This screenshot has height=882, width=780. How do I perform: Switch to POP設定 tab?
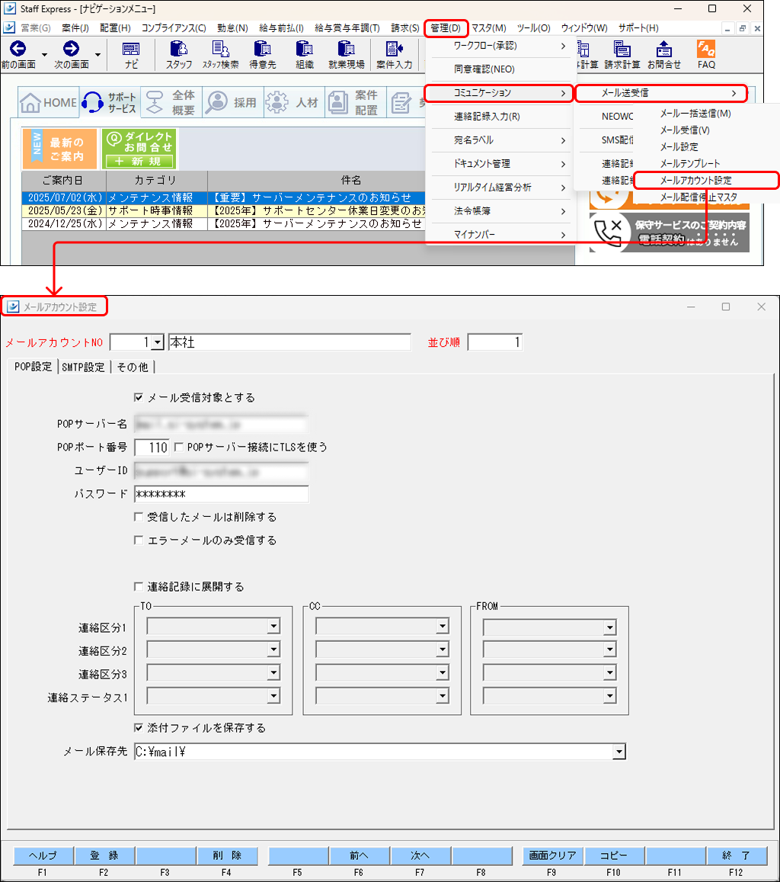point(34,366)
